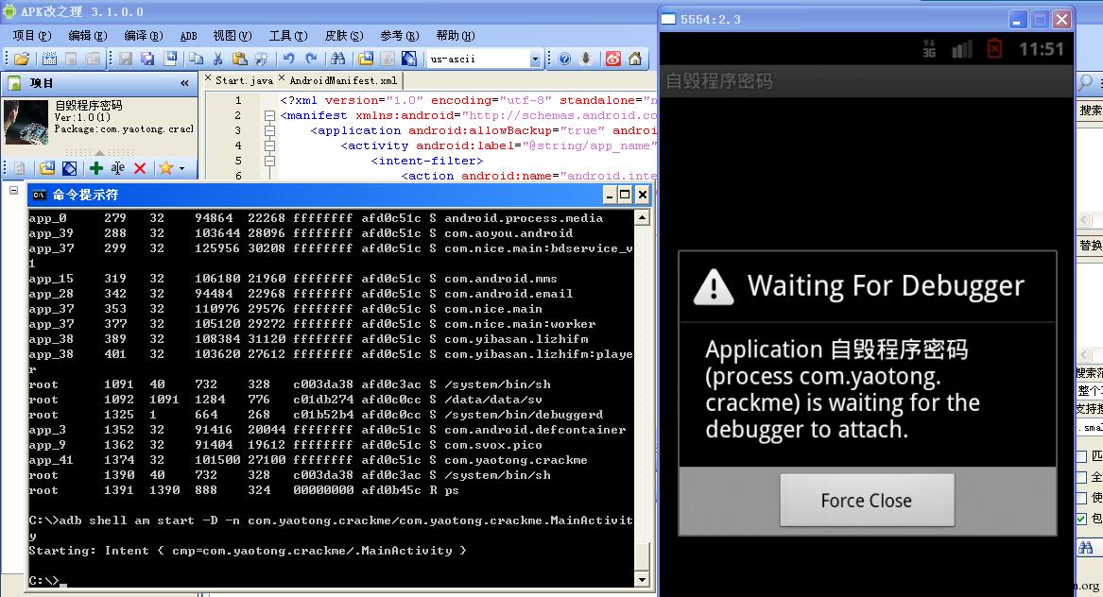Toggle the checked checkbox in the search panel
The width and height of the screenshot is (1103, 597).
pyautogui.click(x=1082, y=519)
